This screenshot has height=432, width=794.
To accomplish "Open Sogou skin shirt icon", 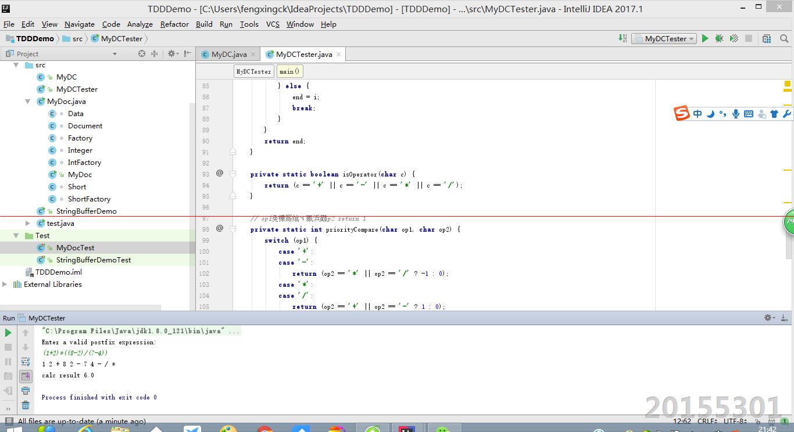I will point(774,114).
